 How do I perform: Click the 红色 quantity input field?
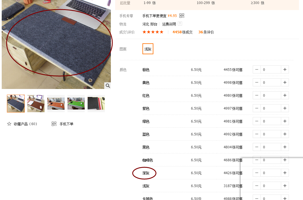(x=271, y=95)
